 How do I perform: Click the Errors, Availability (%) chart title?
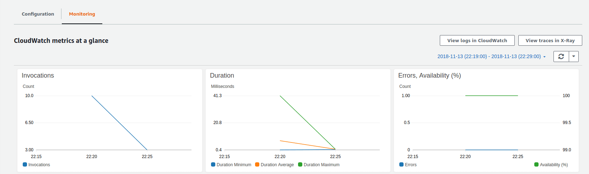tap(429, 75)
